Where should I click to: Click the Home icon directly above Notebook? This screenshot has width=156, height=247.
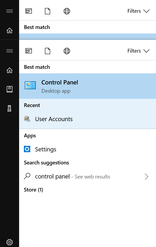(x=10, y=70)
